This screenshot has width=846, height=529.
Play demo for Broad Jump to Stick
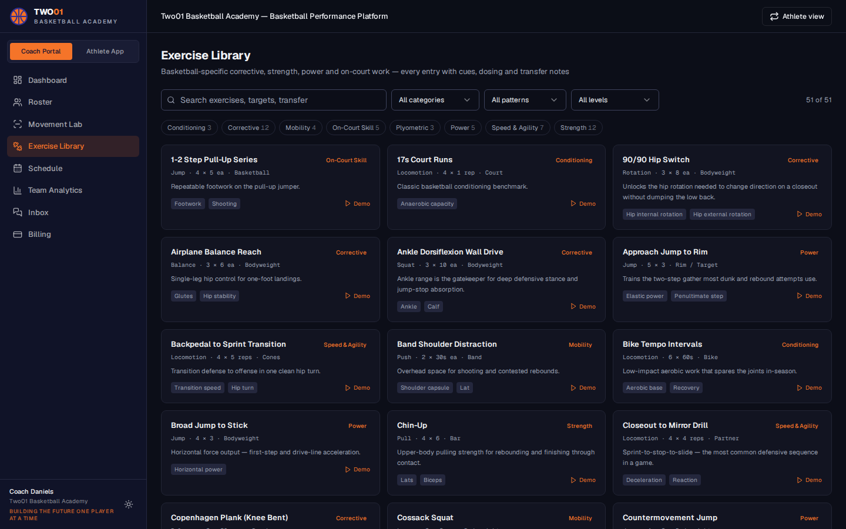pyautogui.click(x=357, y=469)
